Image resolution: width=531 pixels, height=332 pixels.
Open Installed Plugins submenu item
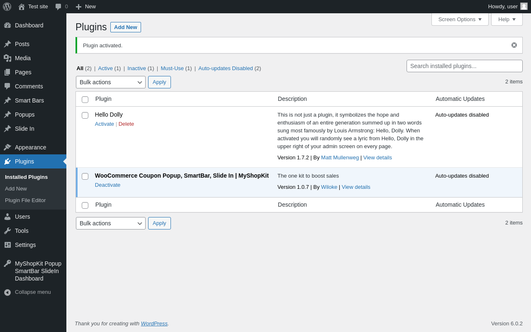(27, 177)
